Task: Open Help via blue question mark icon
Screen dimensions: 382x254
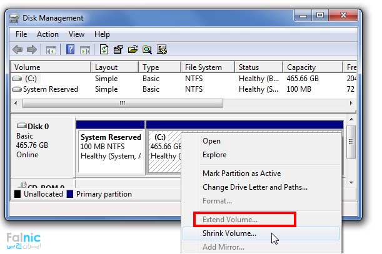Action: tap(71, 49)
